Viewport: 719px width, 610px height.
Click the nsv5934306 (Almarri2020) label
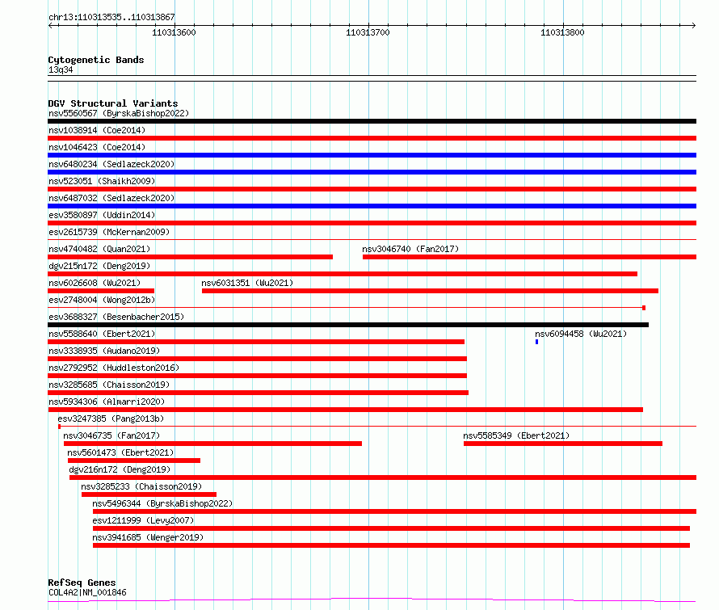click(107, 402)
